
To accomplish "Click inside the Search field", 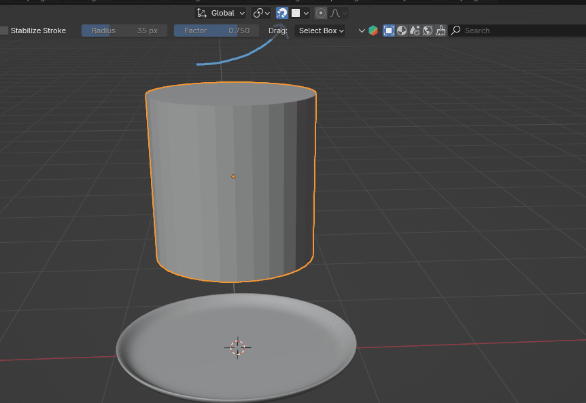I will pyautogui.click(x=517, y=31).
